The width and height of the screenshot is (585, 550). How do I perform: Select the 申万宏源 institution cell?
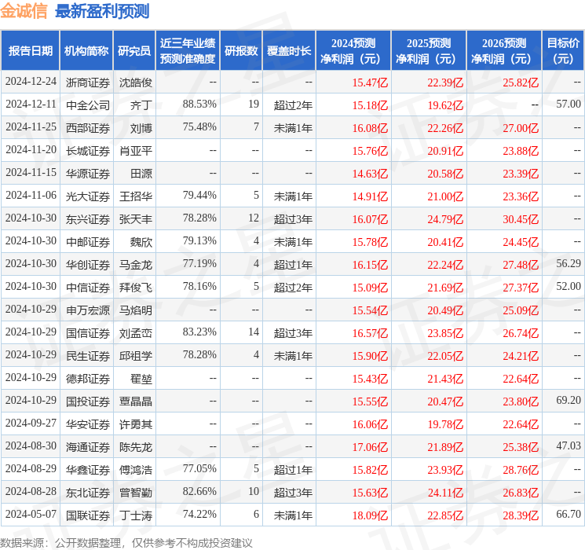point(88,310)
